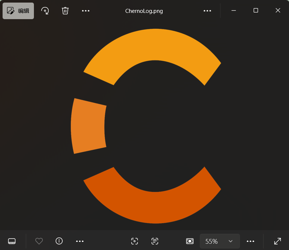Image resolution: width=289 pixels, height=250 pixels.
Task: Start visual search with the scan-focus icon
Action: (x=134, y=241)
